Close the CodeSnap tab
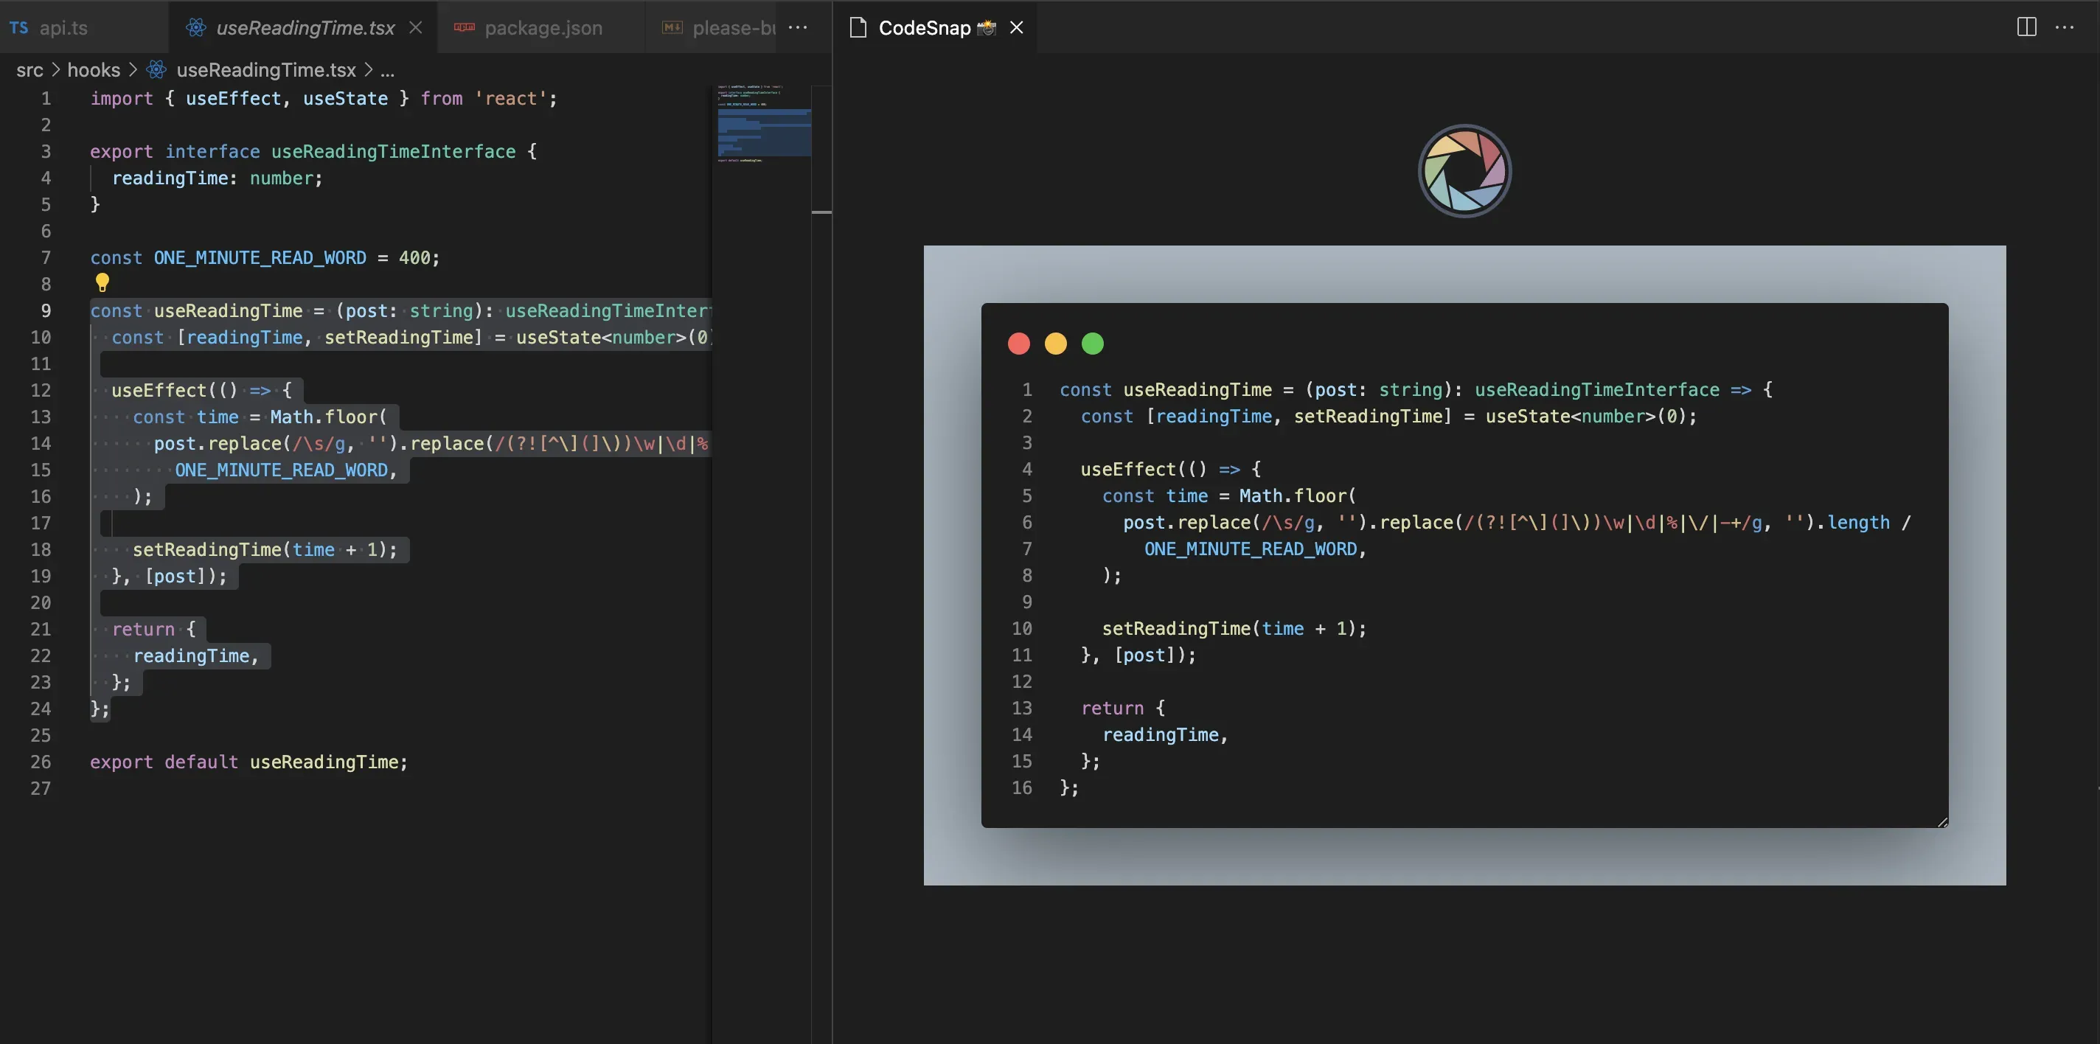Viewport: 2100px width, 1044px height. coord(1017,27)
